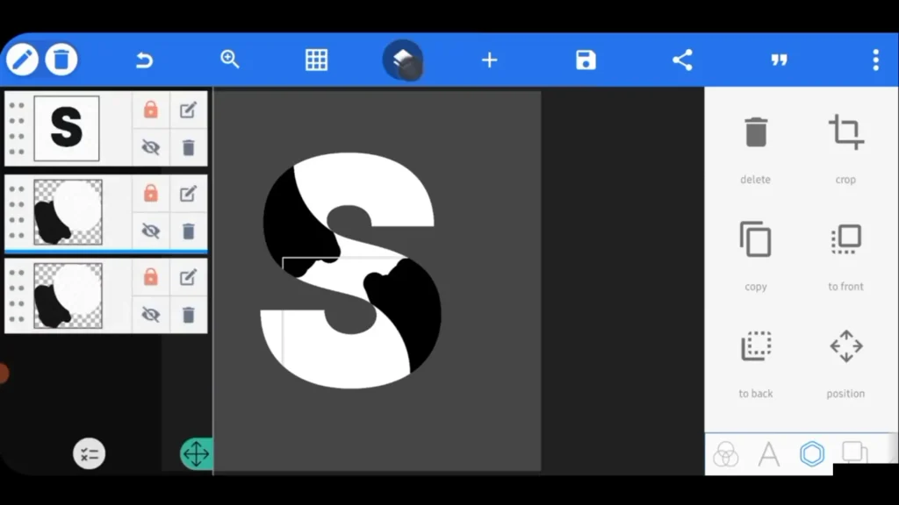The image size is (899, 505).
Task: Toggle visibility of the bottom layer
Action: (x=150, y=315)
